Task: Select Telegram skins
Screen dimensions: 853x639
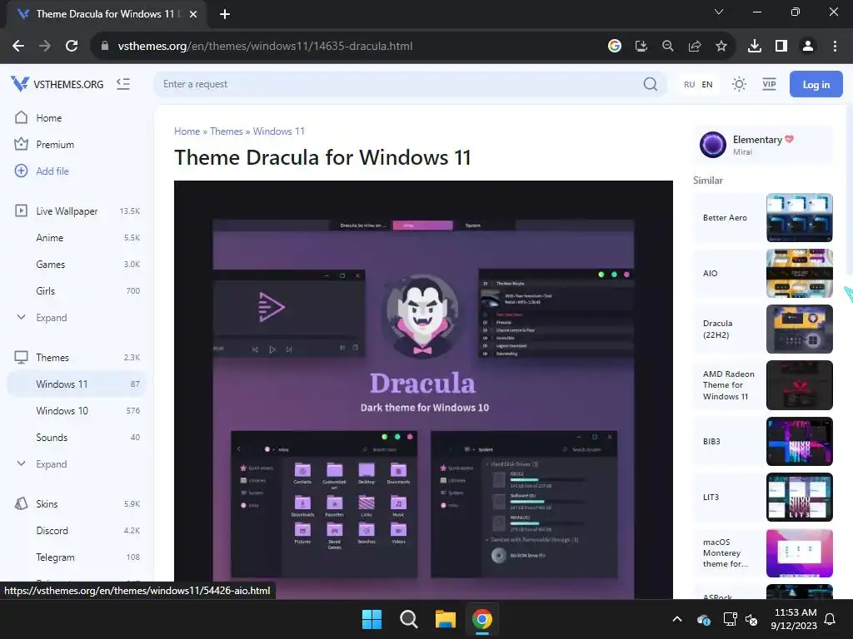Action: coord(55,557)
